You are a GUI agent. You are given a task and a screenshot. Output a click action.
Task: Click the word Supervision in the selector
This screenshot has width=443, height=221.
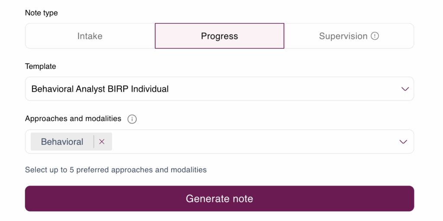coord(343,36)
